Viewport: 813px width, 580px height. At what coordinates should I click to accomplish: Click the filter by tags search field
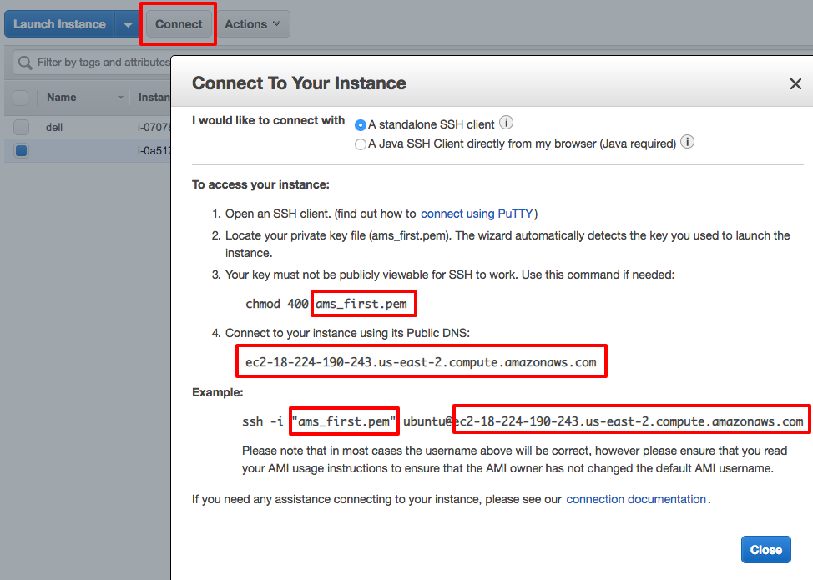point(92,63)
